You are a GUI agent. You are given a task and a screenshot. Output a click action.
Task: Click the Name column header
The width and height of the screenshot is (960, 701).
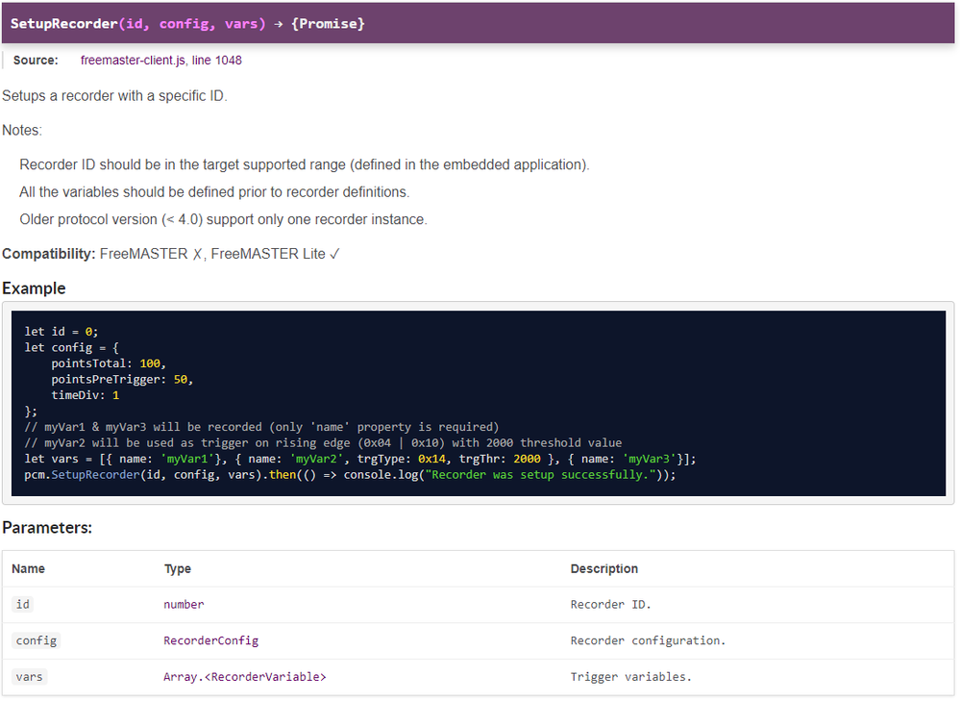(28, 568)
